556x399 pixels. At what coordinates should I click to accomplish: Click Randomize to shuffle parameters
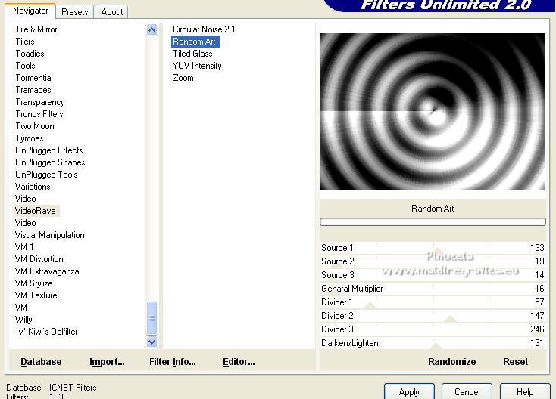(x=451, y=362)
